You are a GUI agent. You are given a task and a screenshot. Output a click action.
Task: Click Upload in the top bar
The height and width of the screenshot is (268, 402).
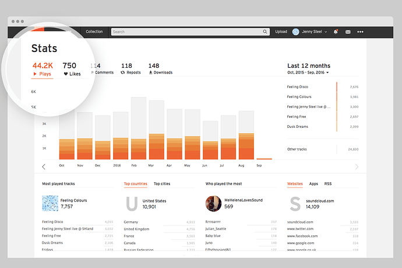point(281,32)
